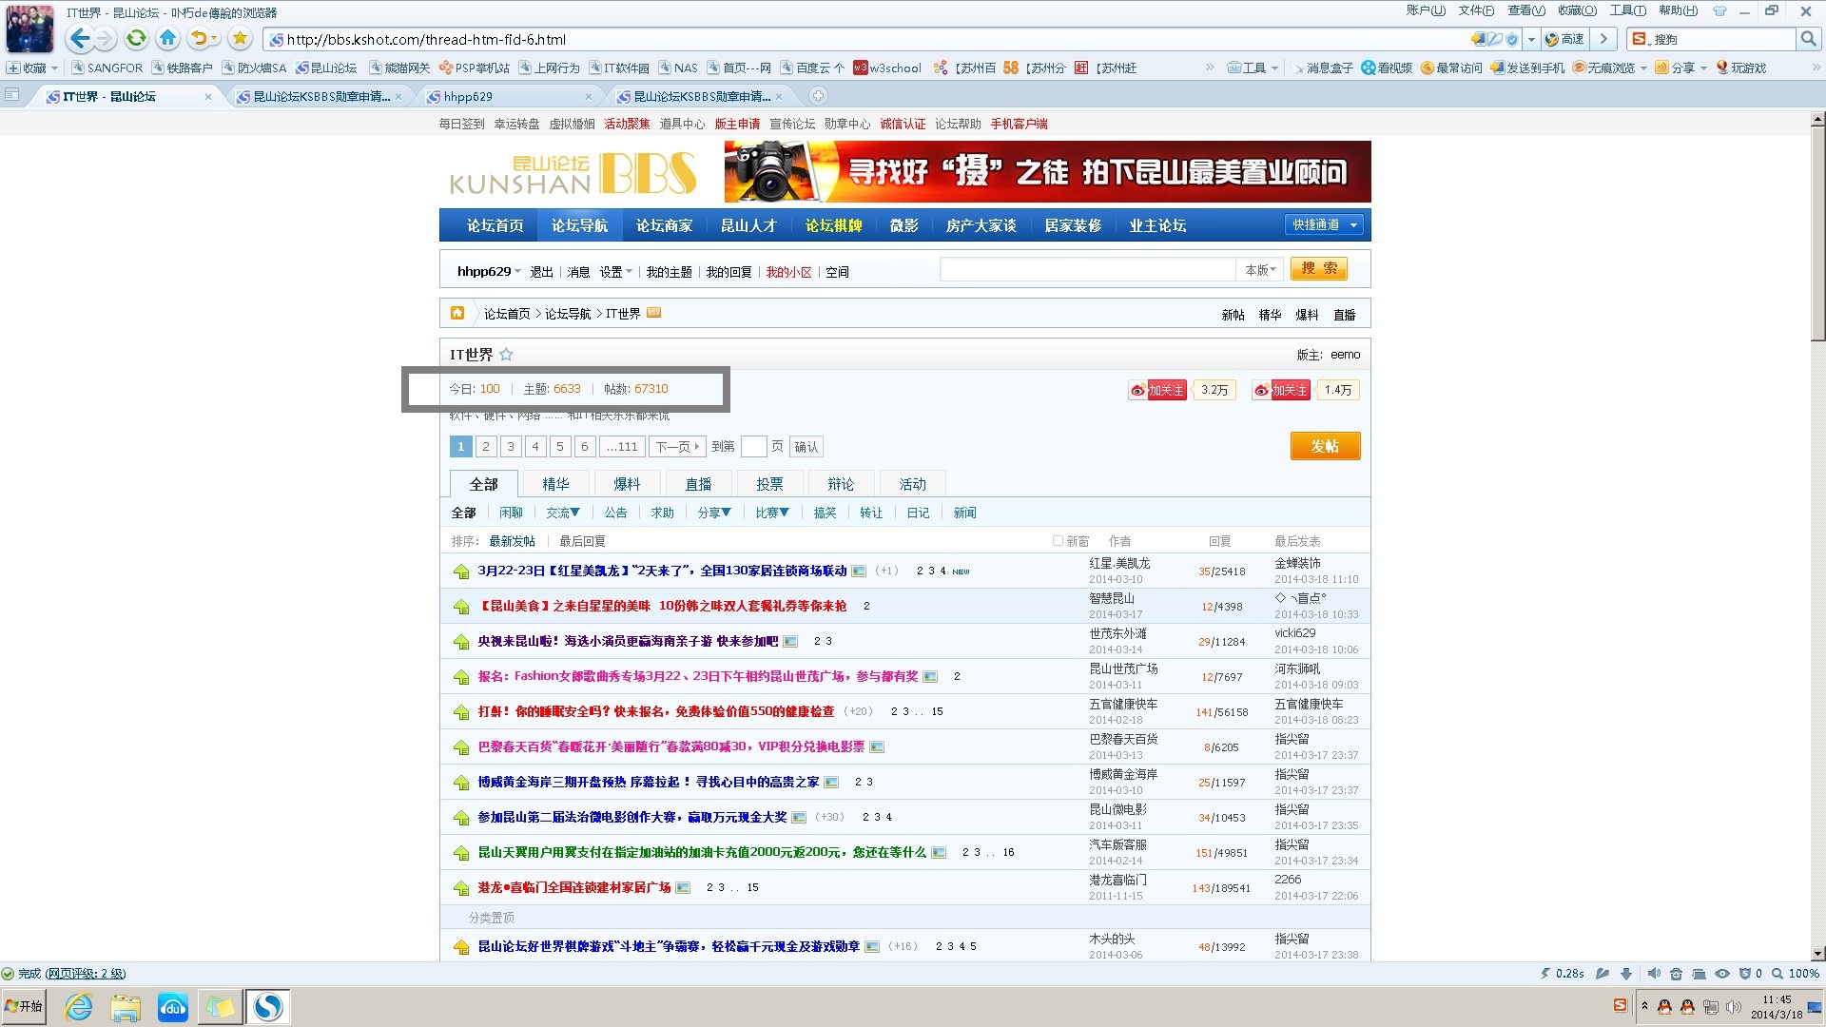Switch to the hhpp629 browser tab
Viewport: 1826px width, 1027px height.
coord(509,96)
